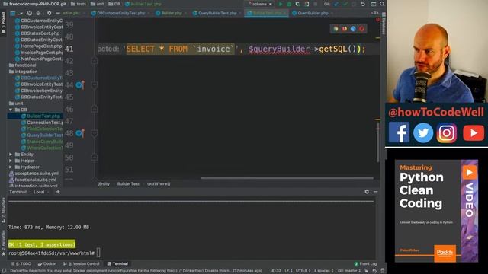
Task: Switch to DBCustomerEntityTest.php editor tab
Action: 120,14
